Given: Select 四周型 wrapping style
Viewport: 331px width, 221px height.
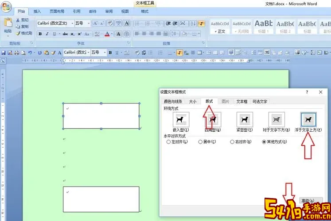Looking at the screenshot, I should point(213,119).
